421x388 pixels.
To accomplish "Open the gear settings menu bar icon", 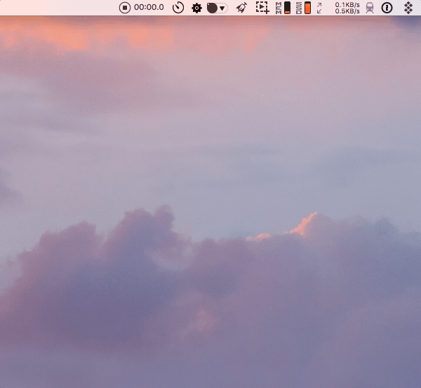I will tap(196, 8).
